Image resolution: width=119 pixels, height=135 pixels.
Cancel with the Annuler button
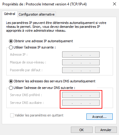[106, 130]
